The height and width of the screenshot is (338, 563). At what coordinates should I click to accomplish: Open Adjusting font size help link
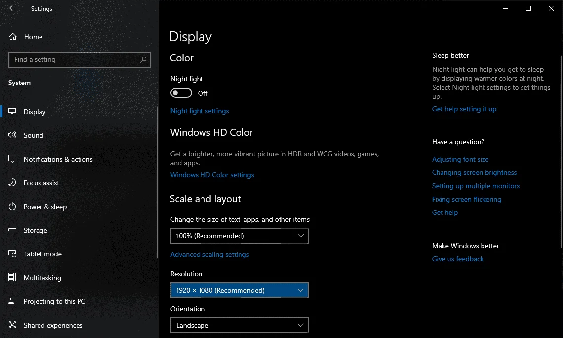pos(460,159)
